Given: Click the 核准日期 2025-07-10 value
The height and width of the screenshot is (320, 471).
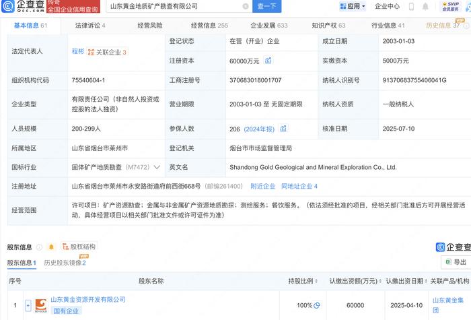Looking at the screenshot, I should coord(398,129).
